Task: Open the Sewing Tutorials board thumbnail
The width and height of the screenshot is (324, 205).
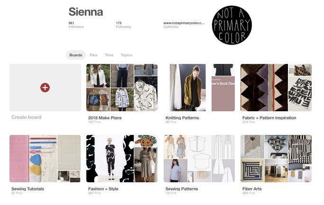Action: point(45,159)
